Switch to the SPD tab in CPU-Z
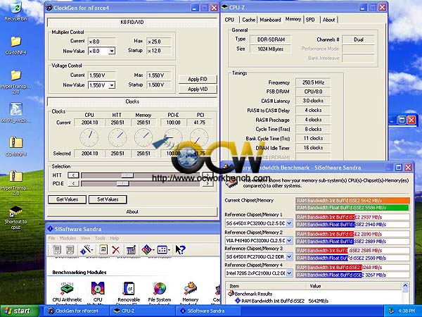The image size is (422, 317). click(x=310, y=20)
